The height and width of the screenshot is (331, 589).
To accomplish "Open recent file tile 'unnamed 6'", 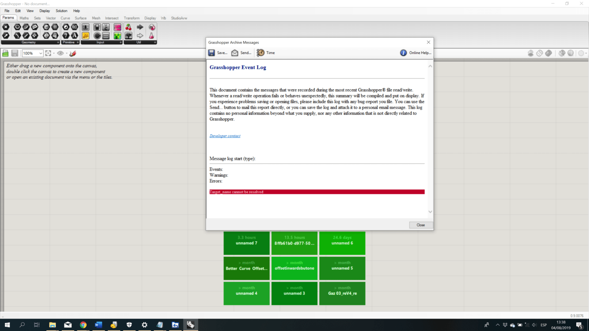I will pos(342,243).
